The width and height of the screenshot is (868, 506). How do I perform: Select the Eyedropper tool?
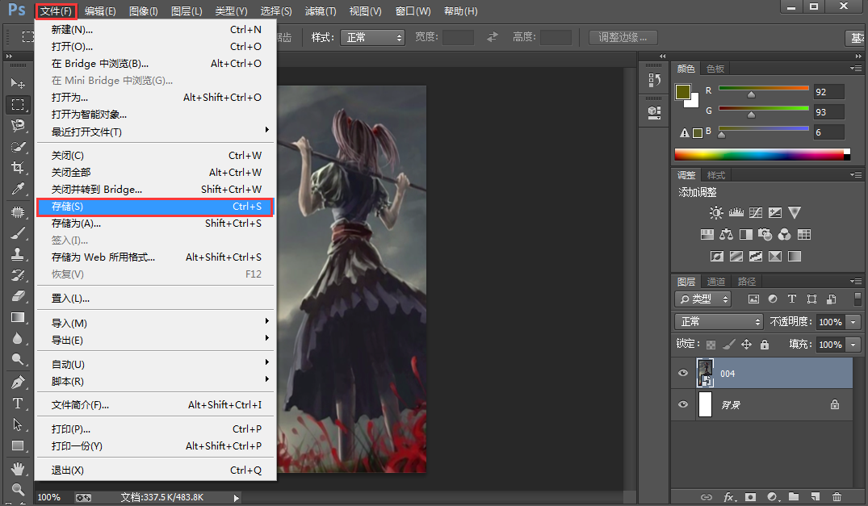point(18,189)
